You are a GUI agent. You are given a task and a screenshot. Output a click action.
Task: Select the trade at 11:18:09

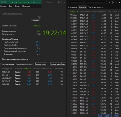[x=94, y=79]
